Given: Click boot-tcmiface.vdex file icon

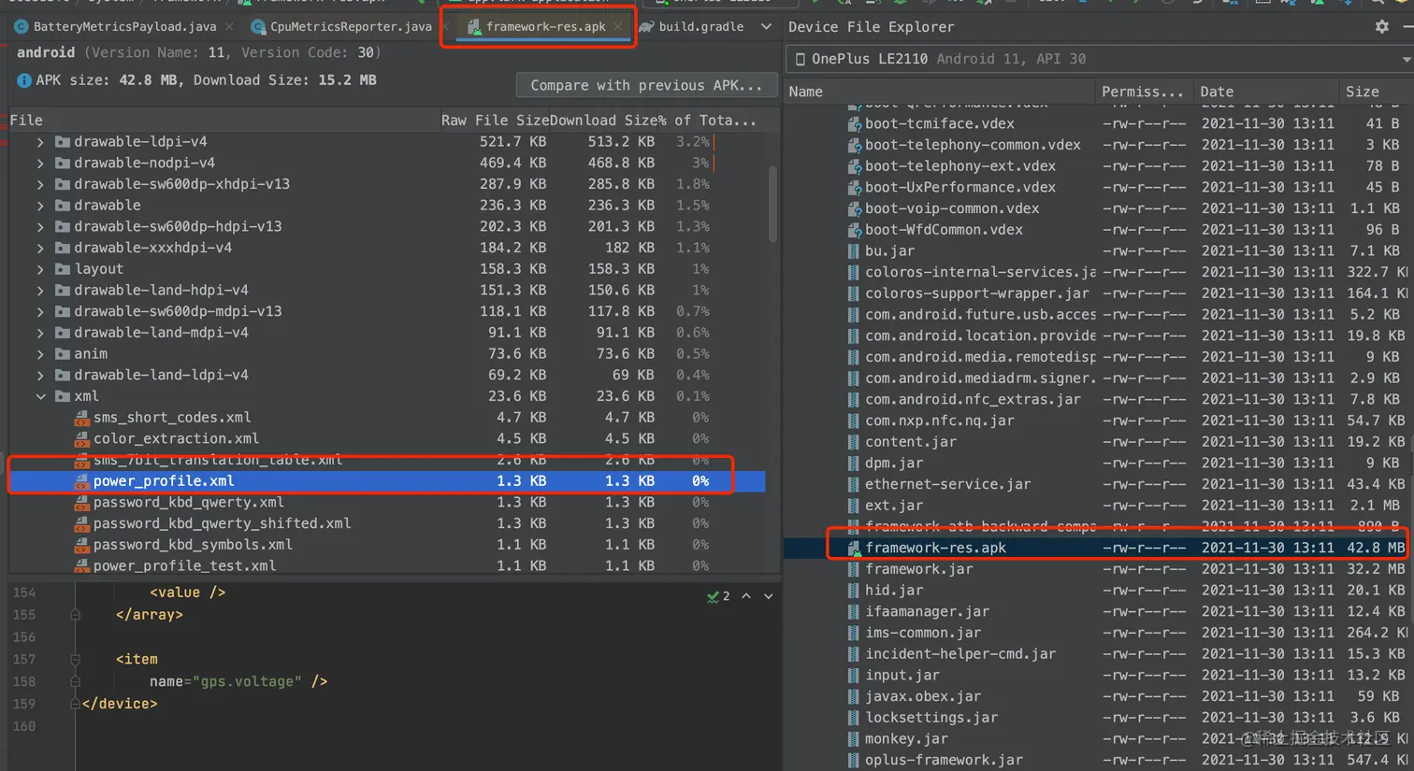Looking at the screenshot, I should [854, 123].
